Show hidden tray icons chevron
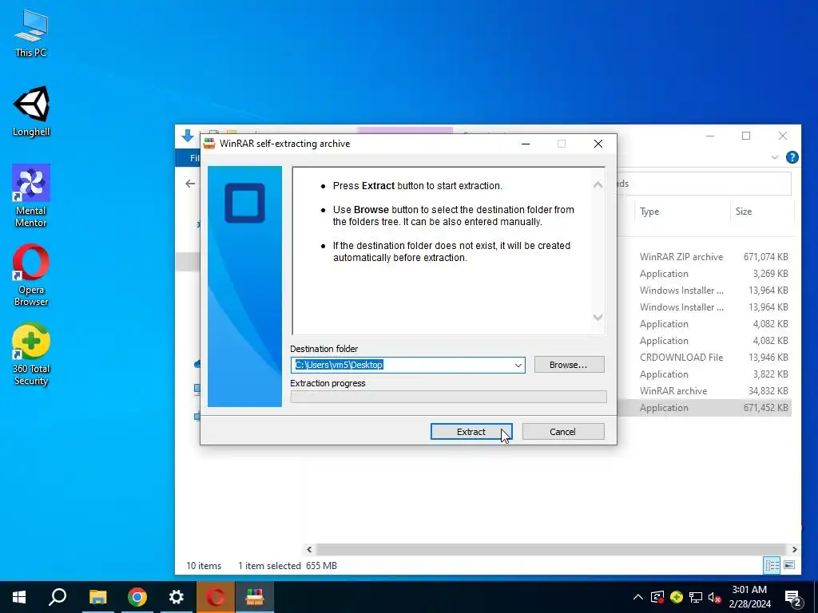This screenshot has width=818, height=613. pyautogui.click(x=637, y=597)
